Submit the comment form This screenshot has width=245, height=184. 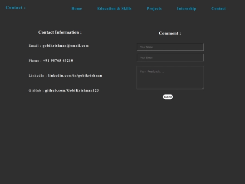(x=168, y=97)
